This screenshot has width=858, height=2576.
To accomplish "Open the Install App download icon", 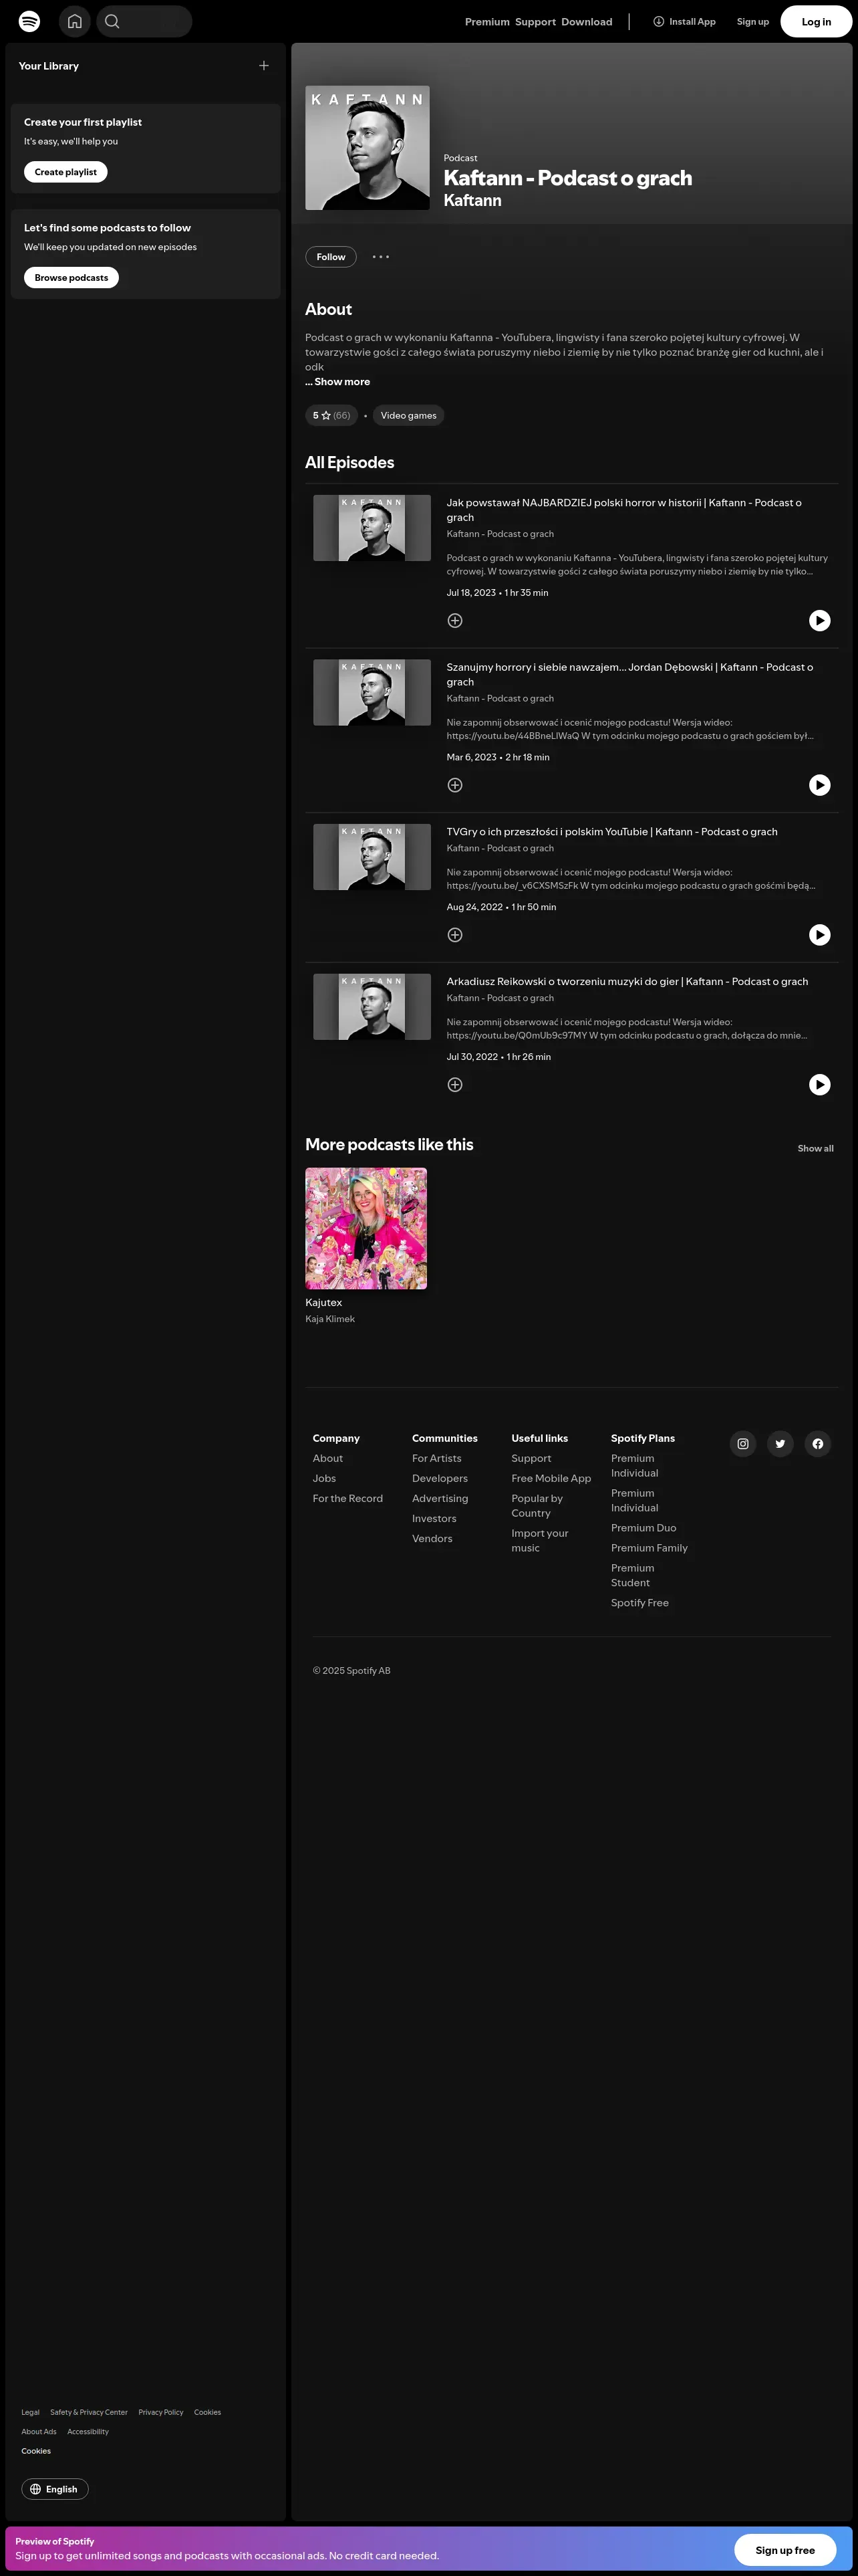I will coord(658,21).
